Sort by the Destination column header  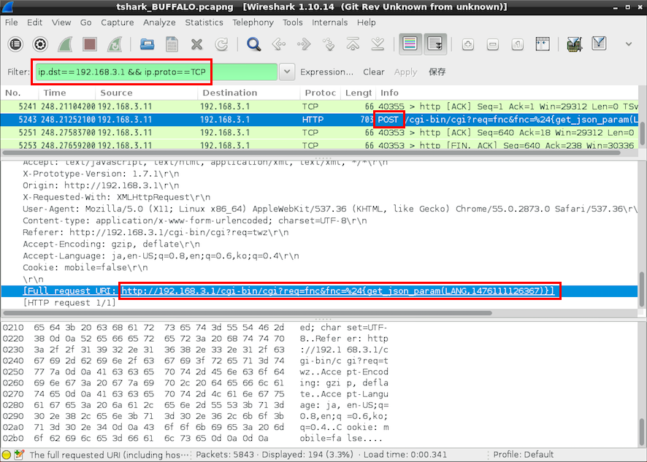click(x=249, y=93)
